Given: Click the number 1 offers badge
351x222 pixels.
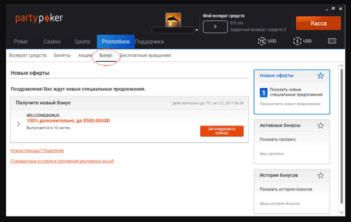Looking at the screenshot, I should click(x=263, y=92).
